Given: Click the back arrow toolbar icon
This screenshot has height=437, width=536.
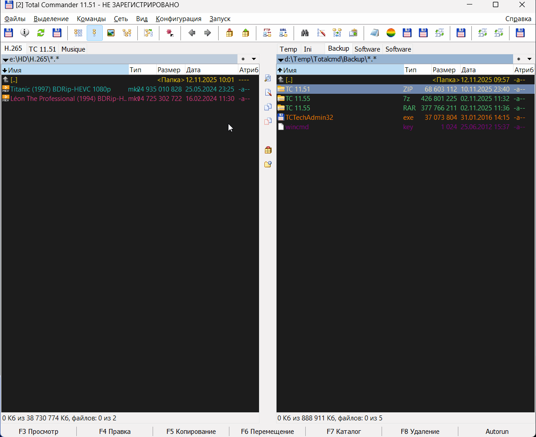Looking at the screenshot, I should pyautogui.click(x=192, y=33).
